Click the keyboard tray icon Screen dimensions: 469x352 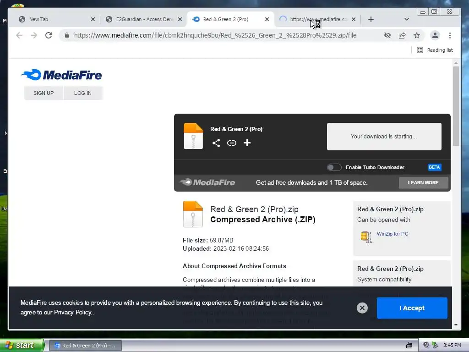pos(409,346)
